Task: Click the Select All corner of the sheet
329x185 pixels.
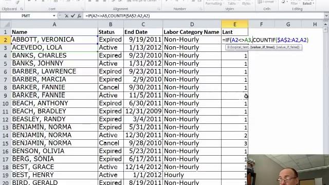Action: 5,24
